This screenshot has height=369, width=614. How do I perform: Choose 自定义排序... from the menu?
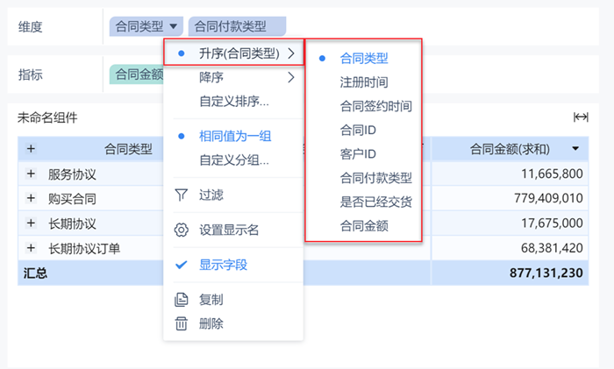(x=233, y=101)
